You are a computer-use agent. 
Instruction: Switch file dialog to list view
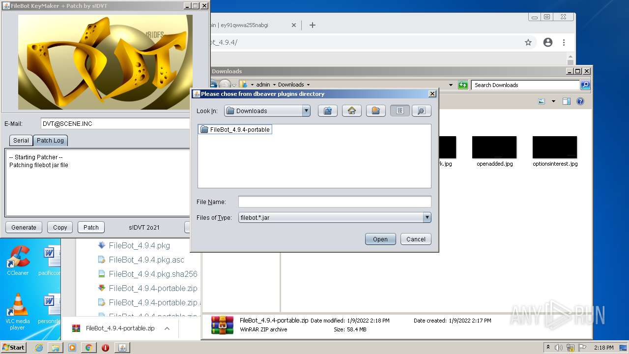pos(400,111)
